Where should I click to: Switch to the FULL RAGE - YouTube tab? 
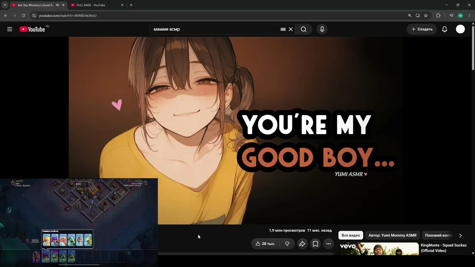click(x=96, y=5)
